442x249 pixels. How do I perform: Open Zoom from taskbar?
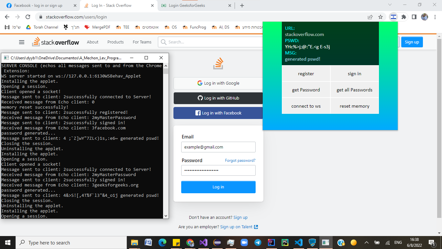point(244,243)
